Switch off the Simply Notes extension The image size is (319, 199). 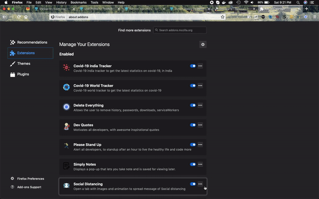tap(193, 164)
